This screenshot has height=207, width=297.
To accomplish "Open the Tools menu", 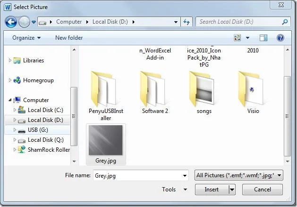I will pyautogui.click(x=174, y=190).
